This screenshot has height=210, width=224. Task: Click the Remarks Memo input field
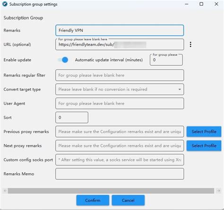[x=120, y=174]
